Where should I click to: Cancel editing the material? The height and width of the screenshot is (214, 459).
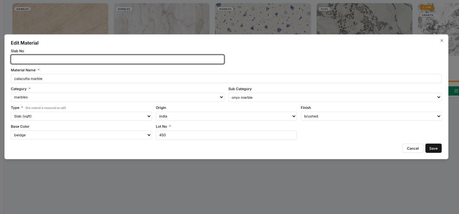(x=413, y=148)
